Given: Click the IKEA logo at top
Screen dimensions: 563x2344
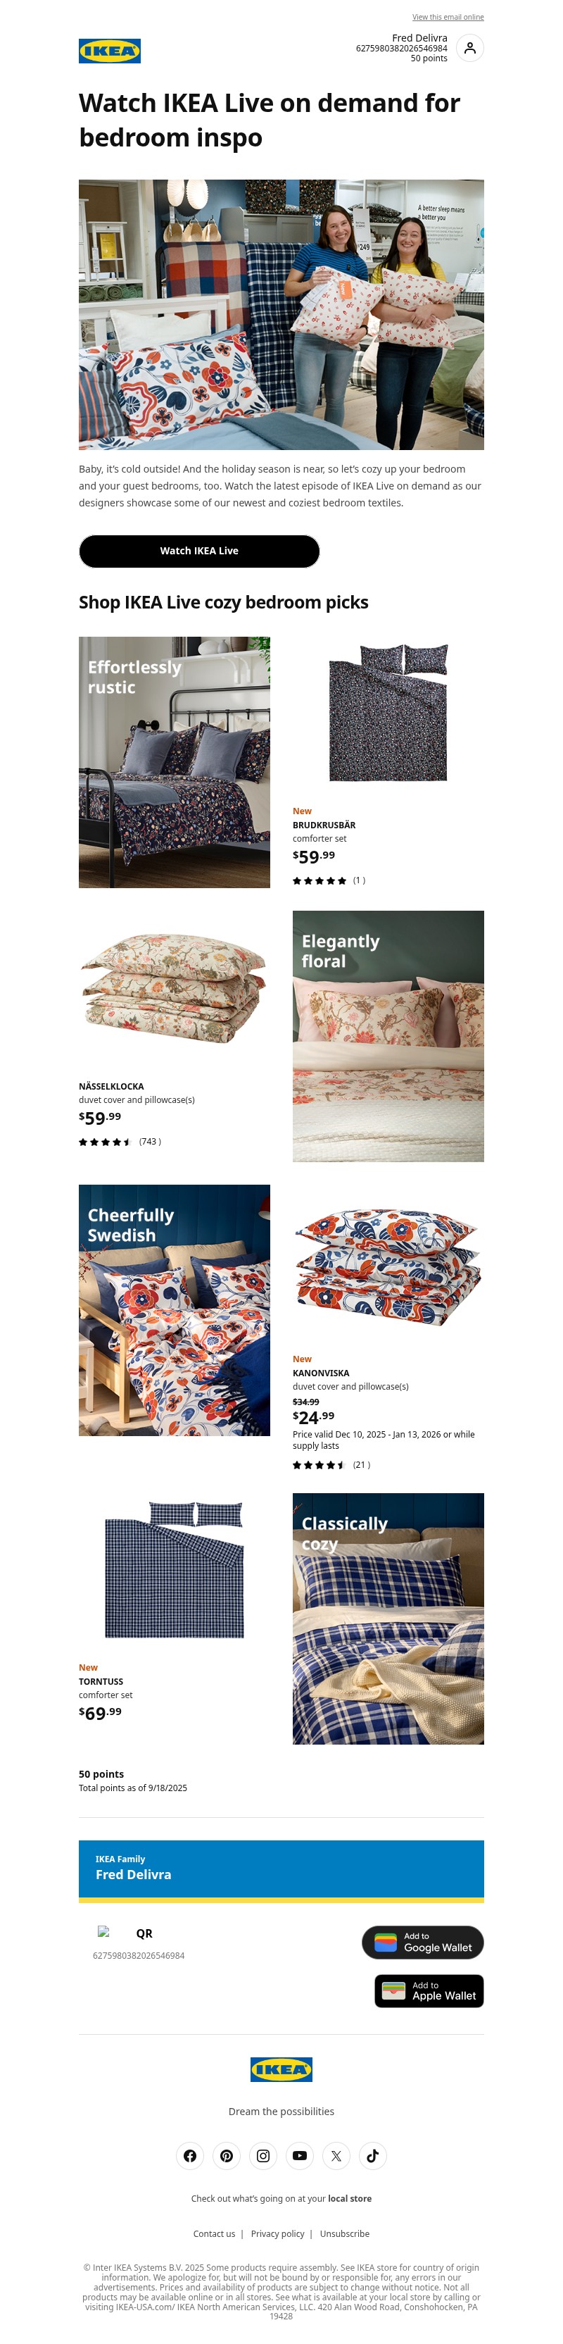Looking at the screenshot, I should click(109, 51).
